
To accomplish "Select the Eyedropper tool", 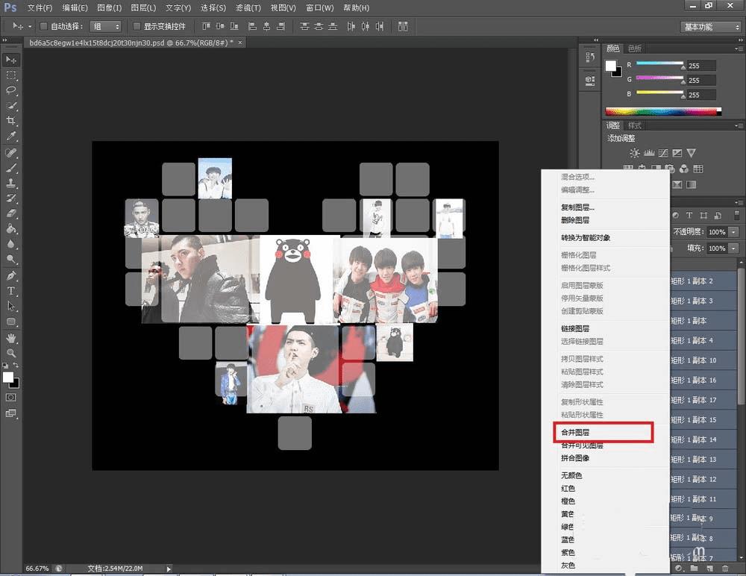I will 11,137.
